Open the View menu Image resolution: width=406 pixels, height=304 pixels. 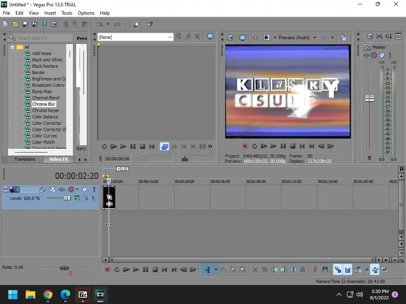[34, 13]
